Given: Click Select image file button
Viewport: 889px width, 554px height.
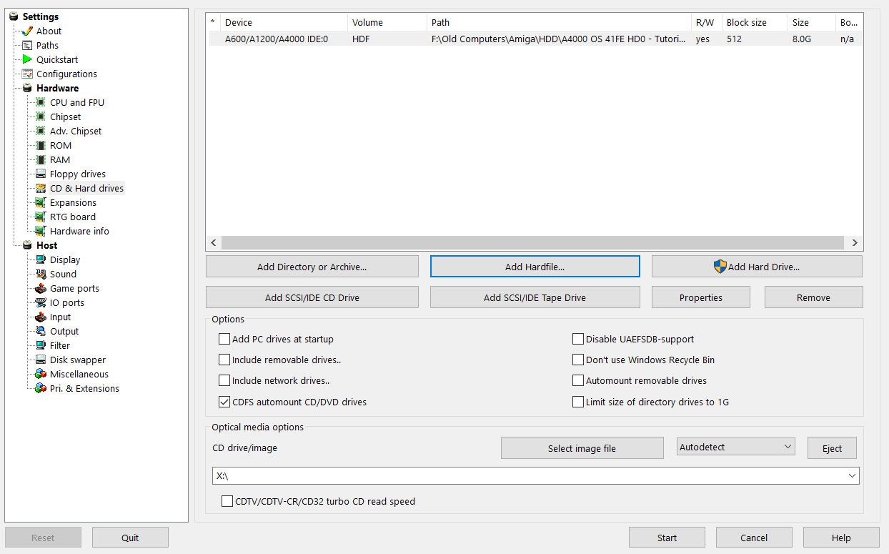Looking at the screenshot, I should click(582, 448).
